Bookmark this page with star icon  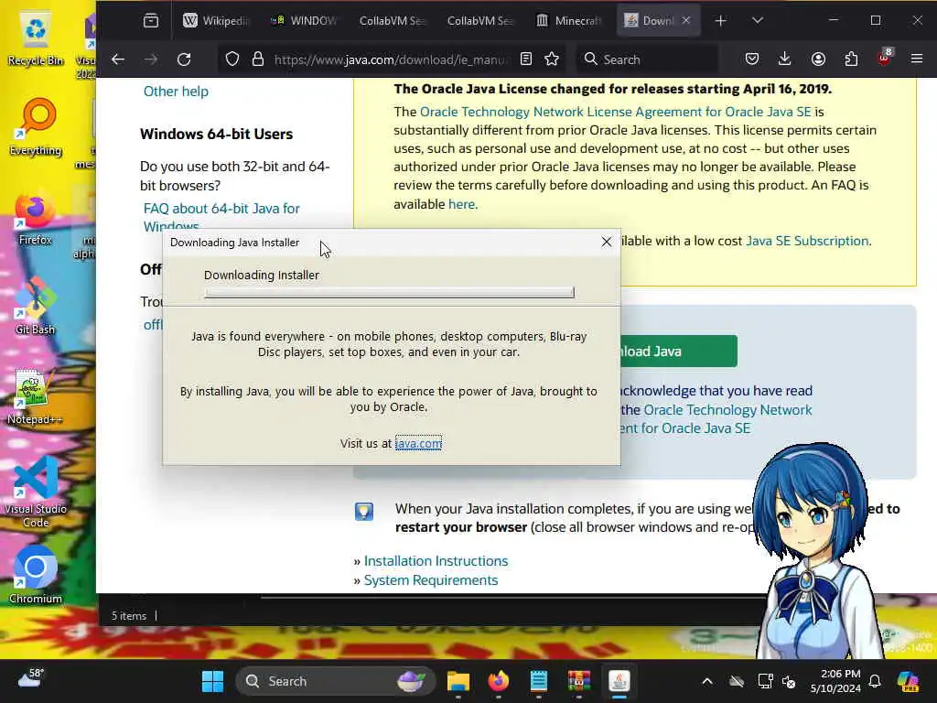[552, 59]
